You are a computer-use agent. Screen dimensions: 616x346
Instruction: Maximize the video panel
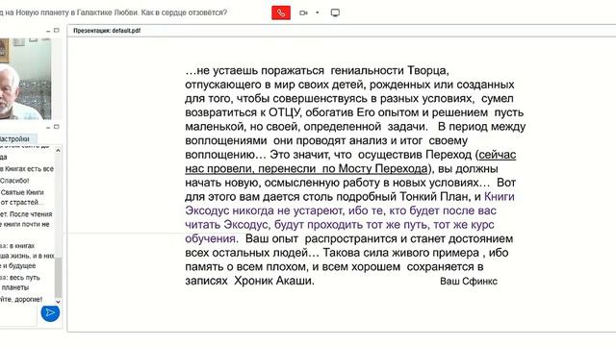tap(57, 30)
